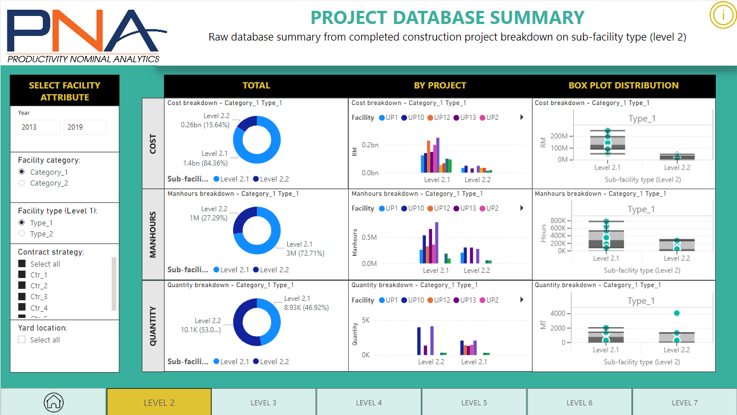Viewport: 737px width, 415px height.
Task: Switch to LEVEL 3 tab
Action: (264, 402)
